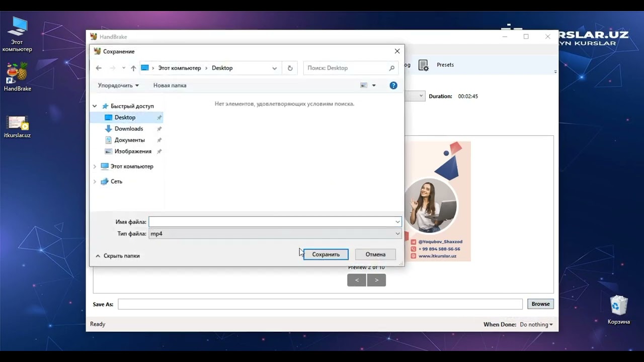
Task: Open the itkurslar.uz desktop file
Action: pyautogui.click(x=18, y=127)
